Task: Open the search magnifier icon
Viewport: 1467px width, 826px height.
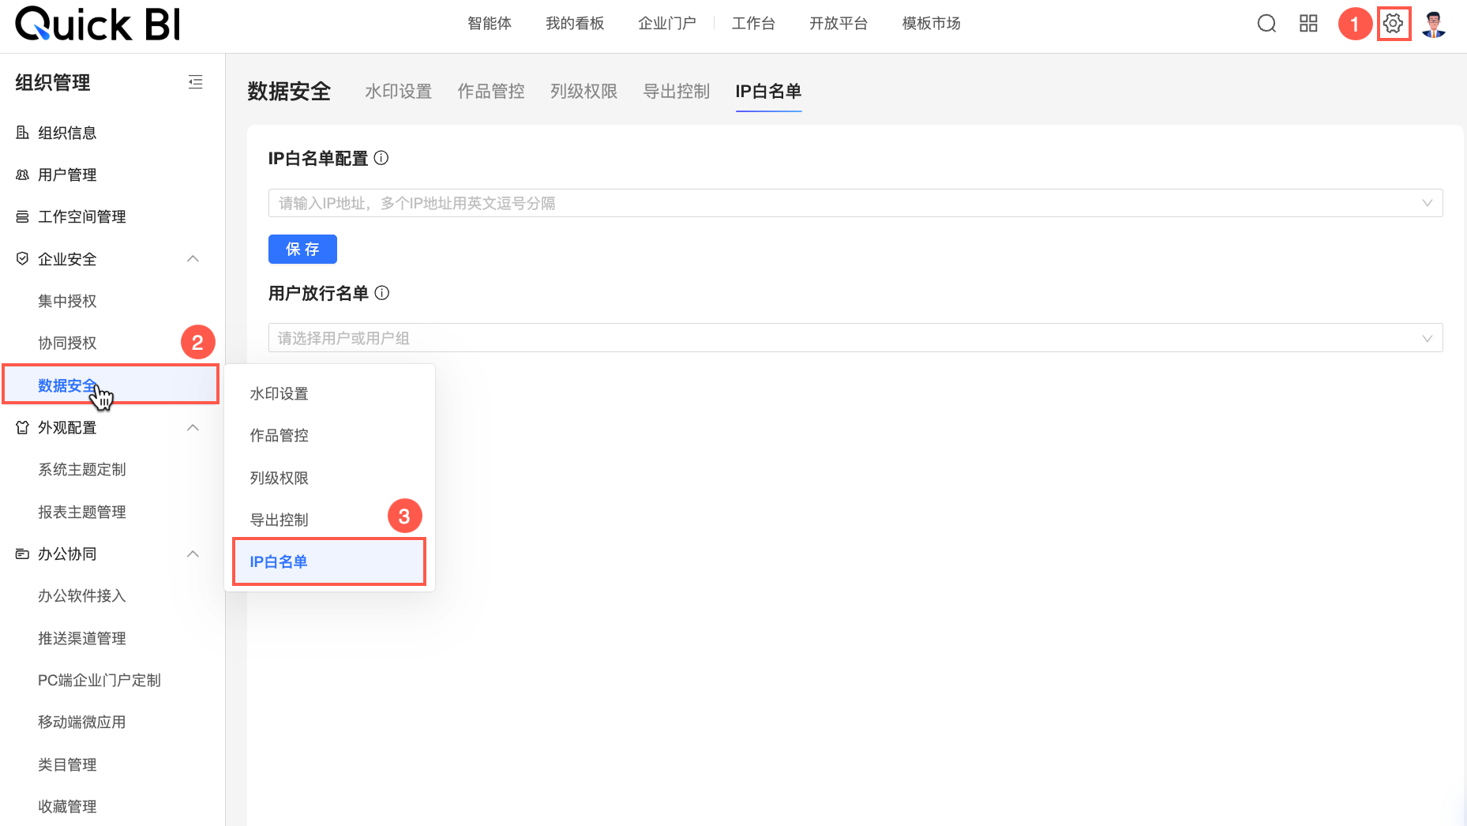Action: [x=1266, y=24]
